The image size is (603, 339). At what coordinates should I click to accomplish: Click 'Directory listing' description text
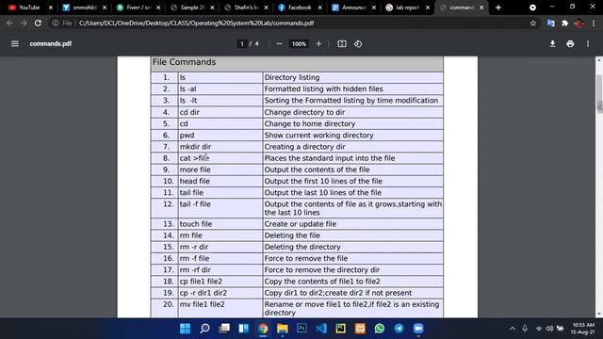point(292,77)
